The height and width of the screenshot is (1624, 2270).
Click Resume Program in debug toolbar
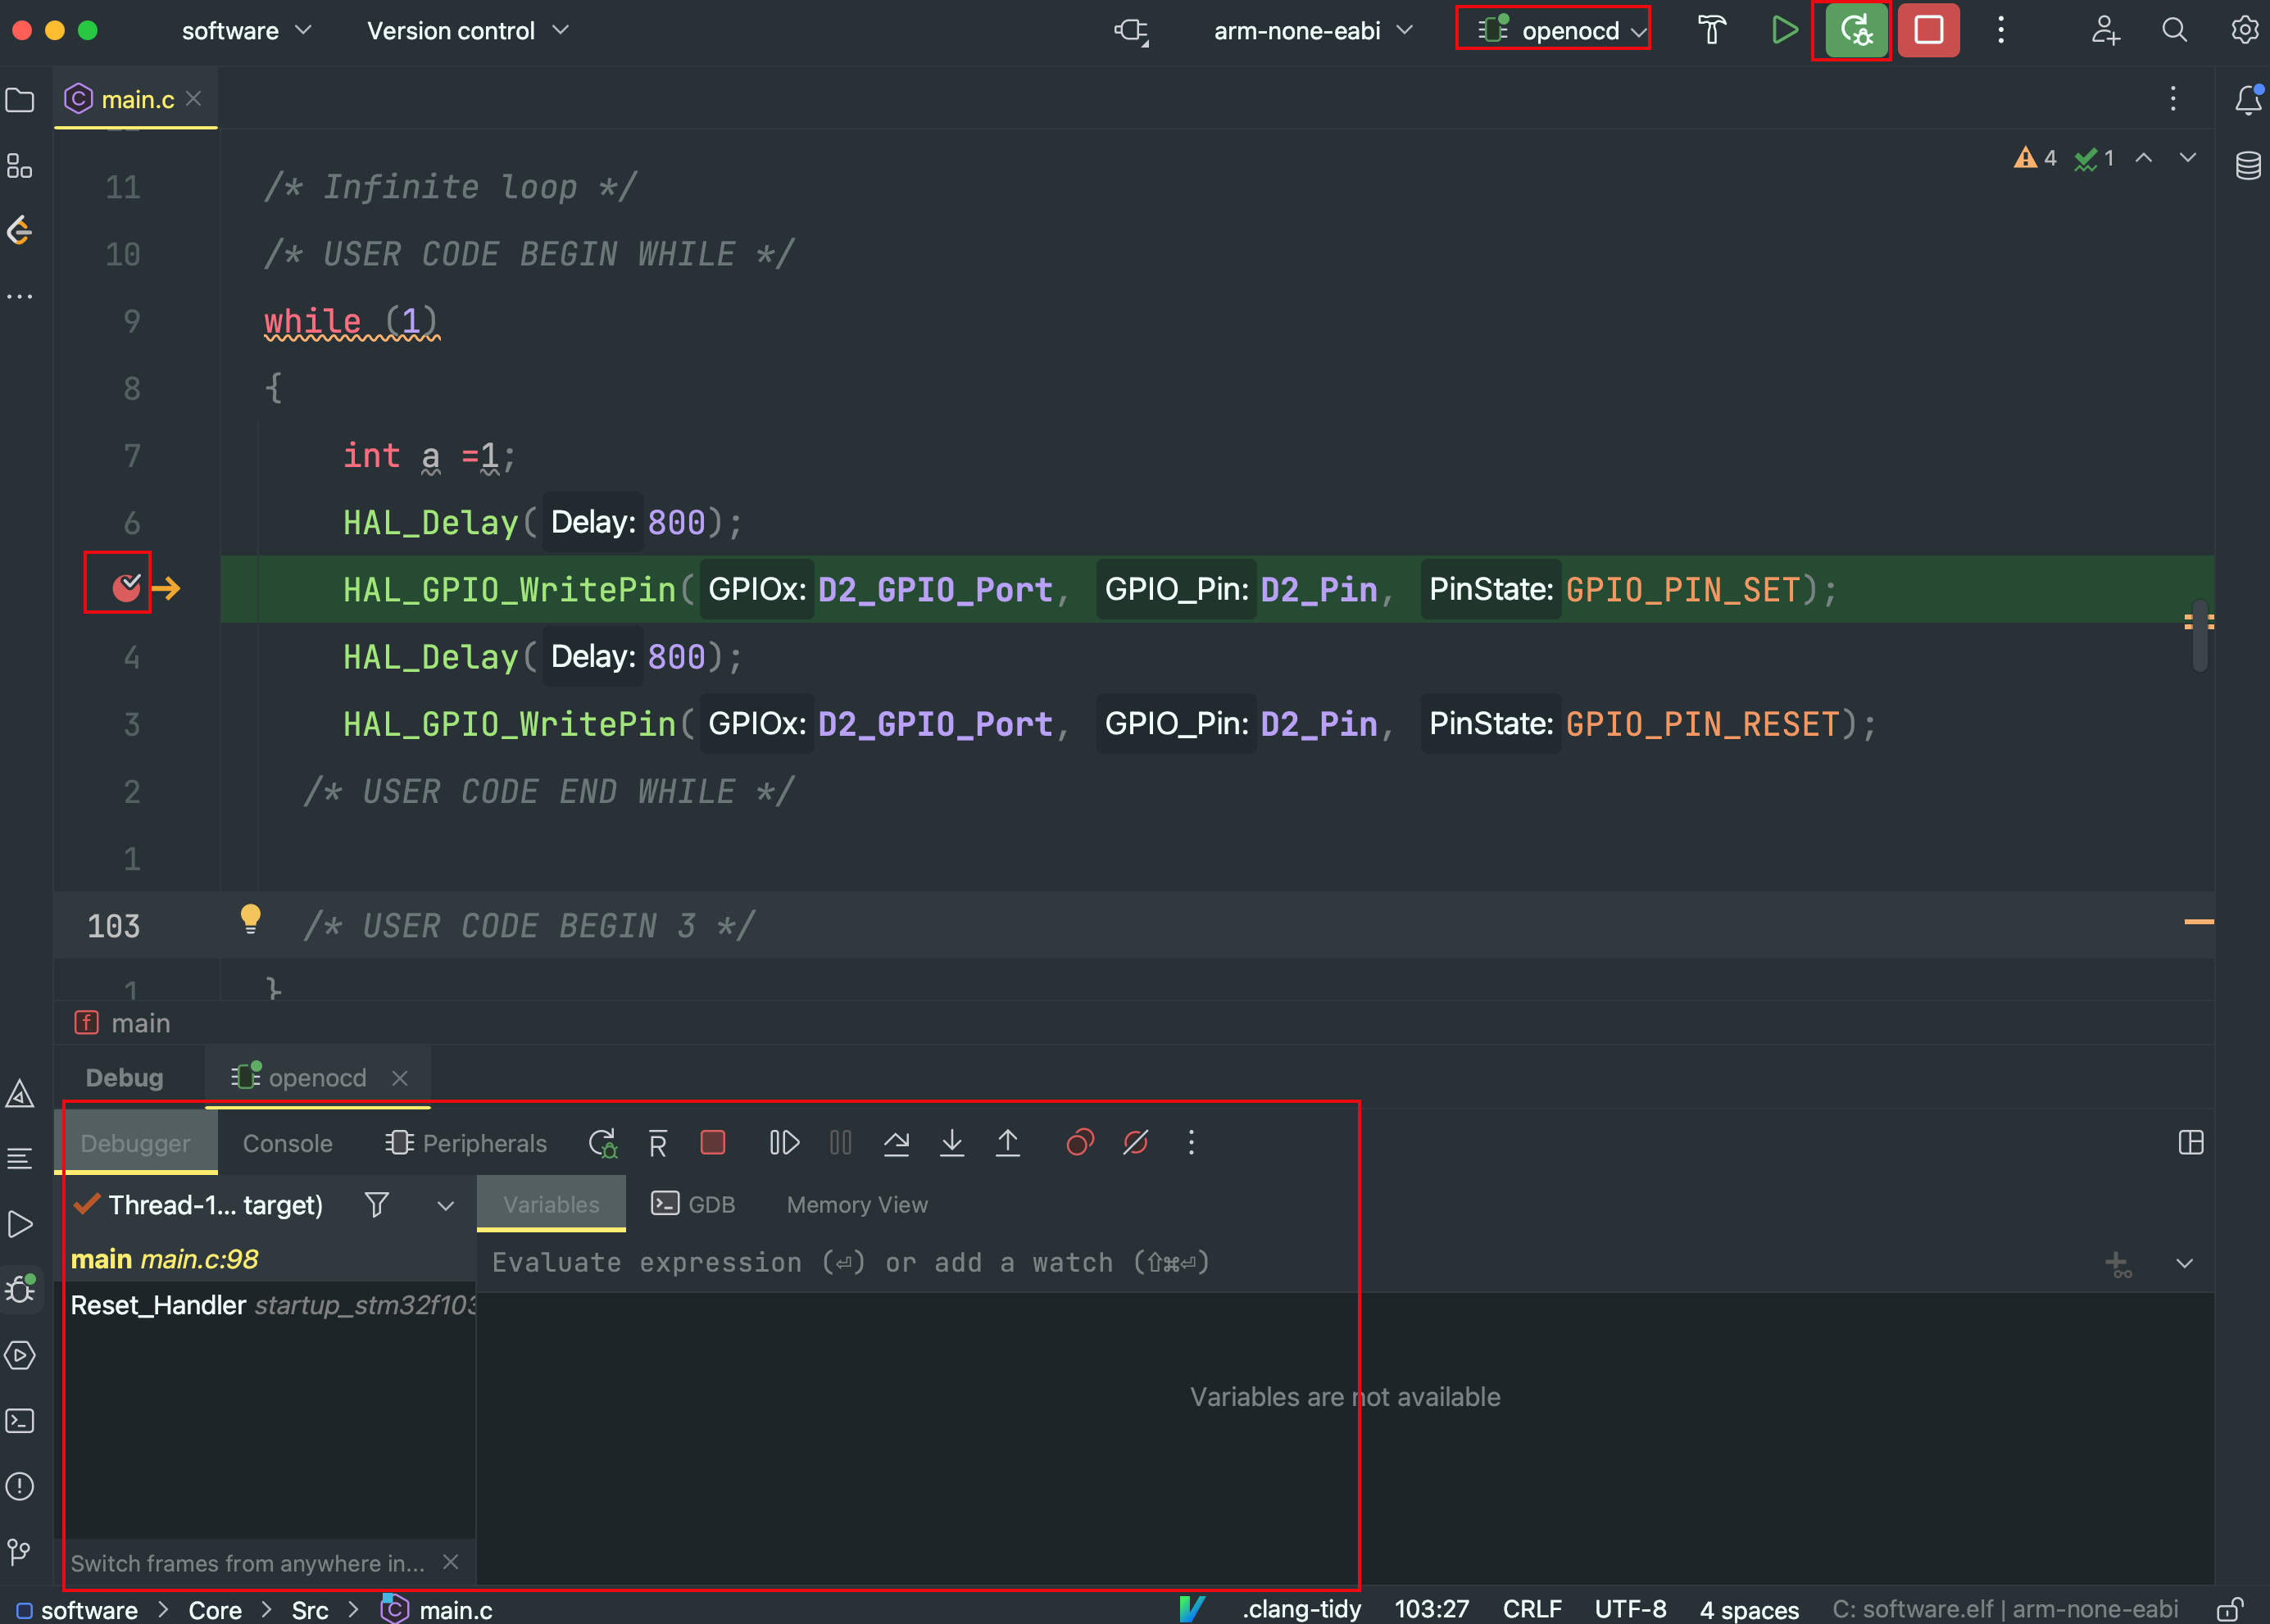[x=784, y=1143]
